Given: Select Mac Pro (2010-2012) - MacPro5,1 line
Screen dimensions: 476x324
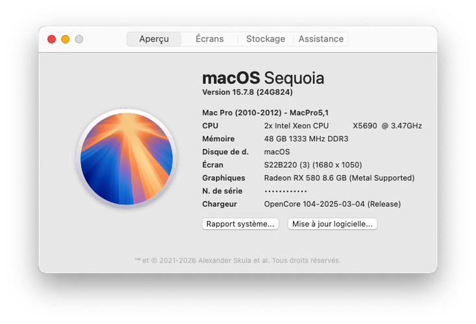Looking at the screenshot, I should [266, 113].
